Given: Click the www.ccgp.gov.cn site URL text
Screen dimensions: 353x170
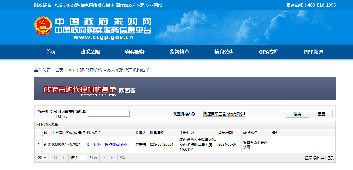Looking at the screenshot, I should [103, 37].
